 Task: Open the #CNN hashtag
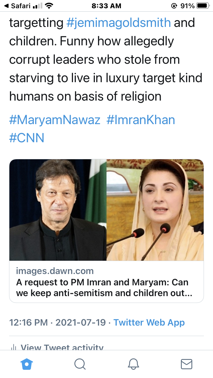click(x=27, y=138)
